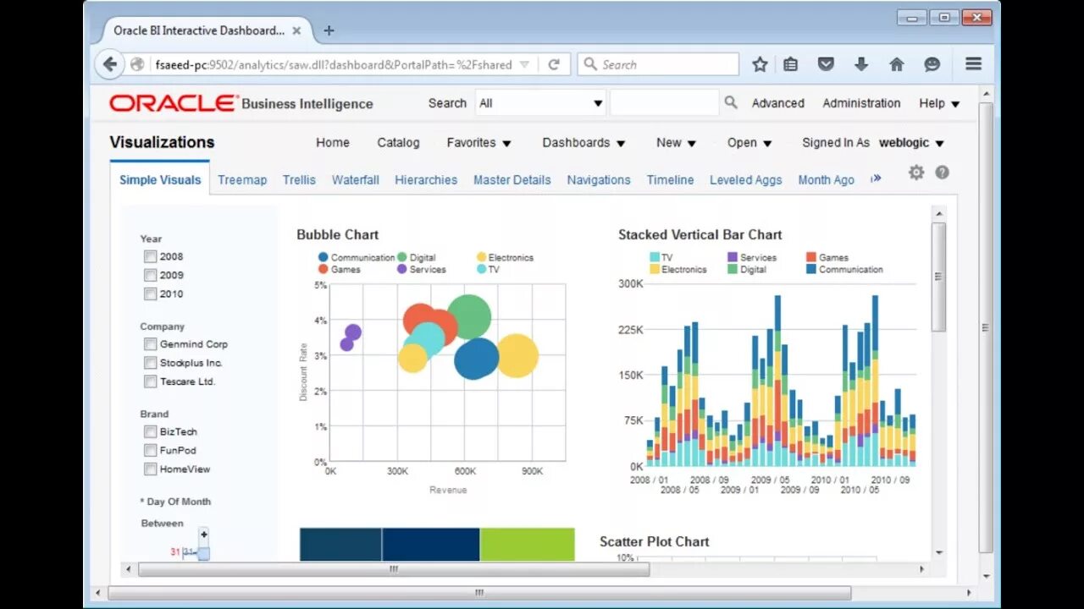This screenshot has height=609, width=1084.
Task: Reload the page with the refresh icon
Action: (x=554, y=64)
